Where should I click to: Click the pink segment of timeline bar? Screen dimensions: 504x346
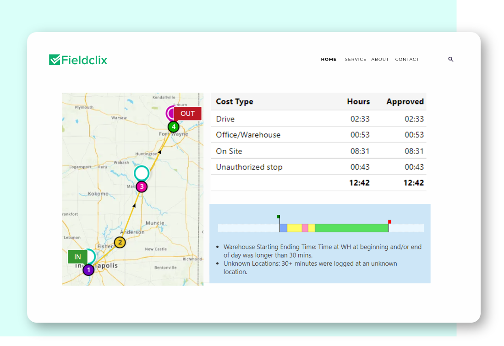(x=305, y=228)
